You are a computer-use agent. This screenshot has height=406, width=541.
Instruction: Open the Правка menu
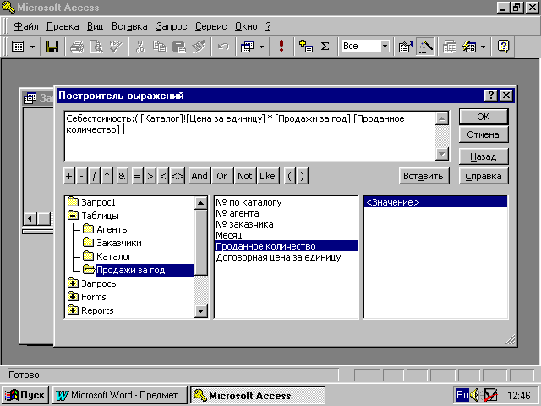(63, 26)
